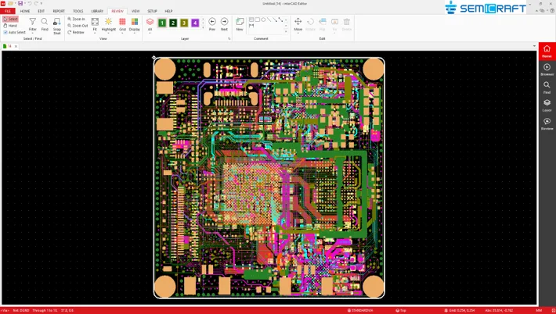The width and height of the screenshot is (556, 314).
Task: Expand the Display dropdown
Action: (x=135, y=34)
